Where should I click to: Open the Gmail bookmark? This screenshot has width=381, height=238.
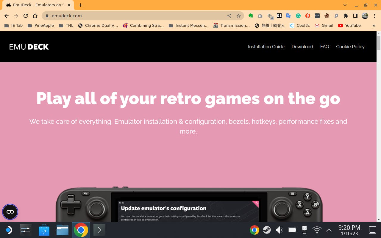[324, 26]
